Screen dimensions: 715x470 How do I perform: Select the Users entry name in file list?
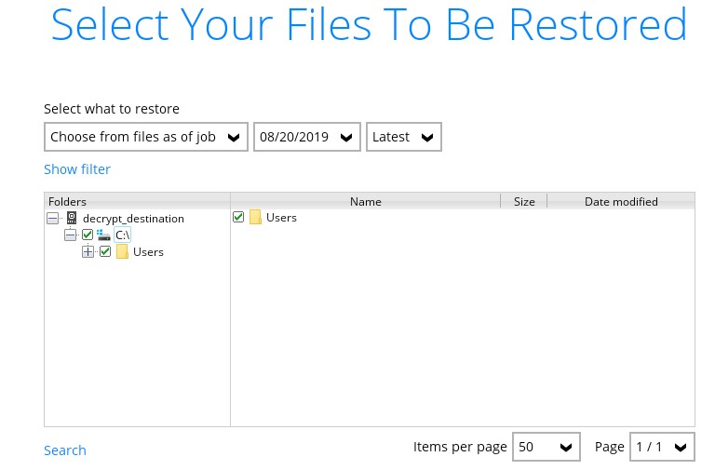pyautogui.click(x=281, y=218)
